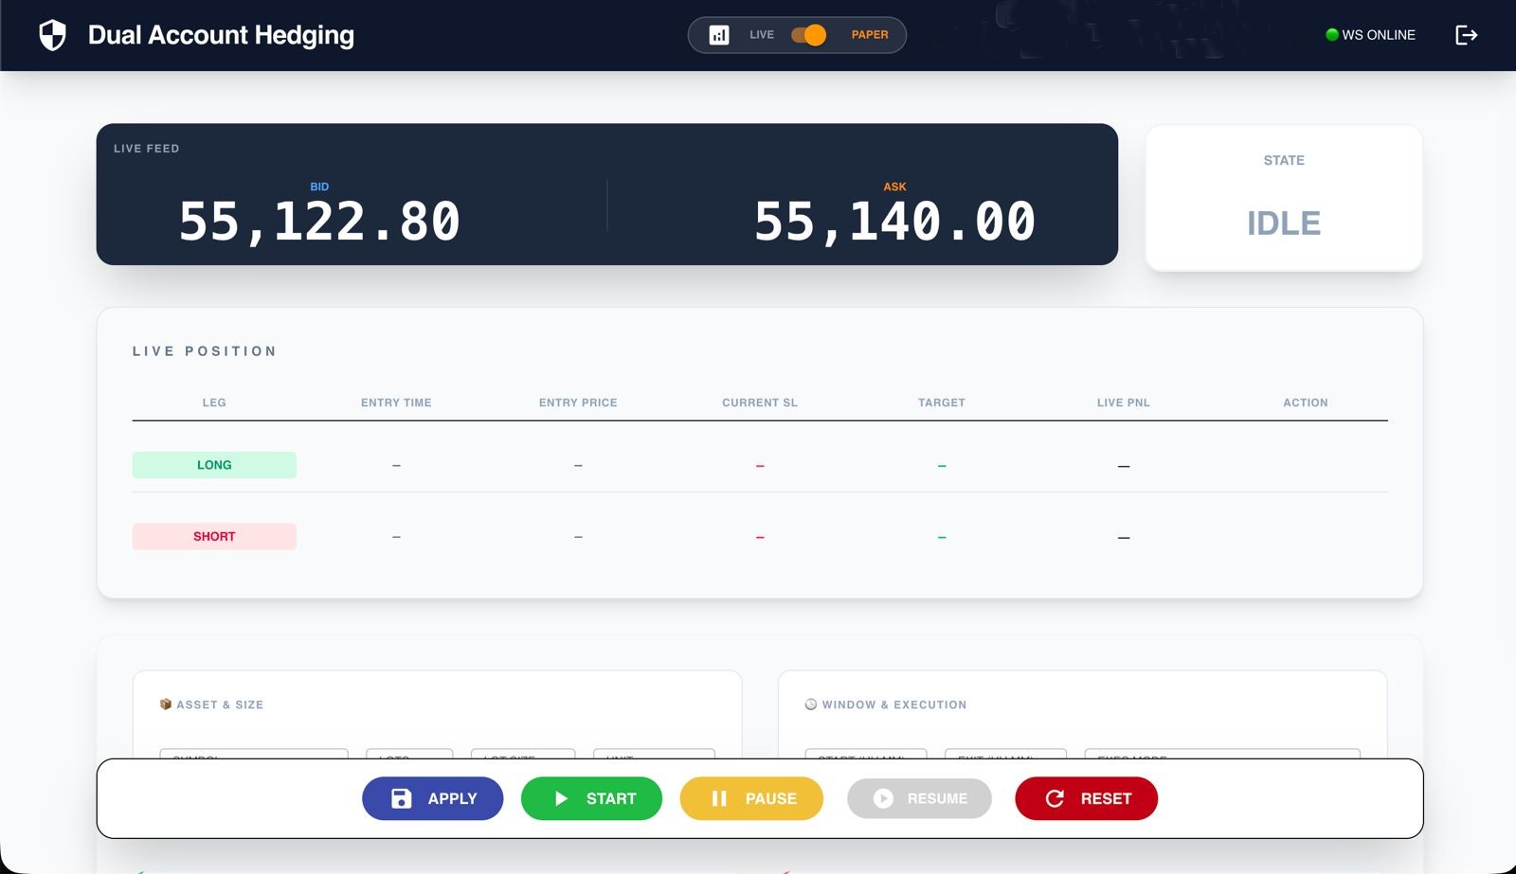Viewport: 1516px width, 874px height.
Task: Click the chart icon beside the LIVE label
Action: [719, 35]
